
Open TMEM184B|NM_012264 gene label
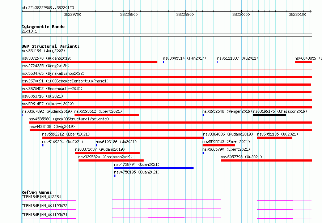[41, 197]
